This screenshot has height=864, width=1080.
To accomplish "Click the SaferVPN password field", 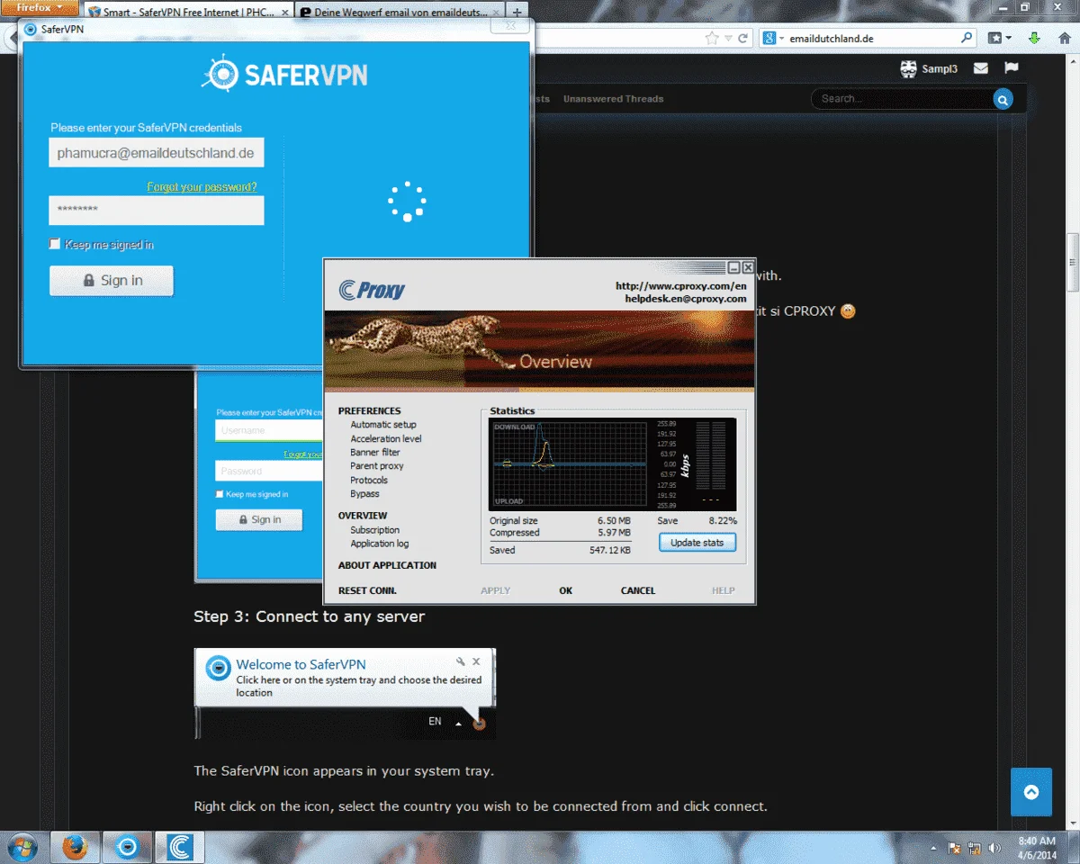I will (x=157, y=210).
